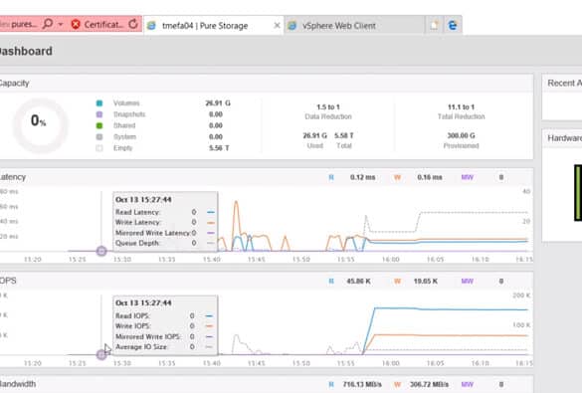This screenshot has width=582, height=393.
Task: Click the IOPS MW legend marker
Action: (467, 282)
